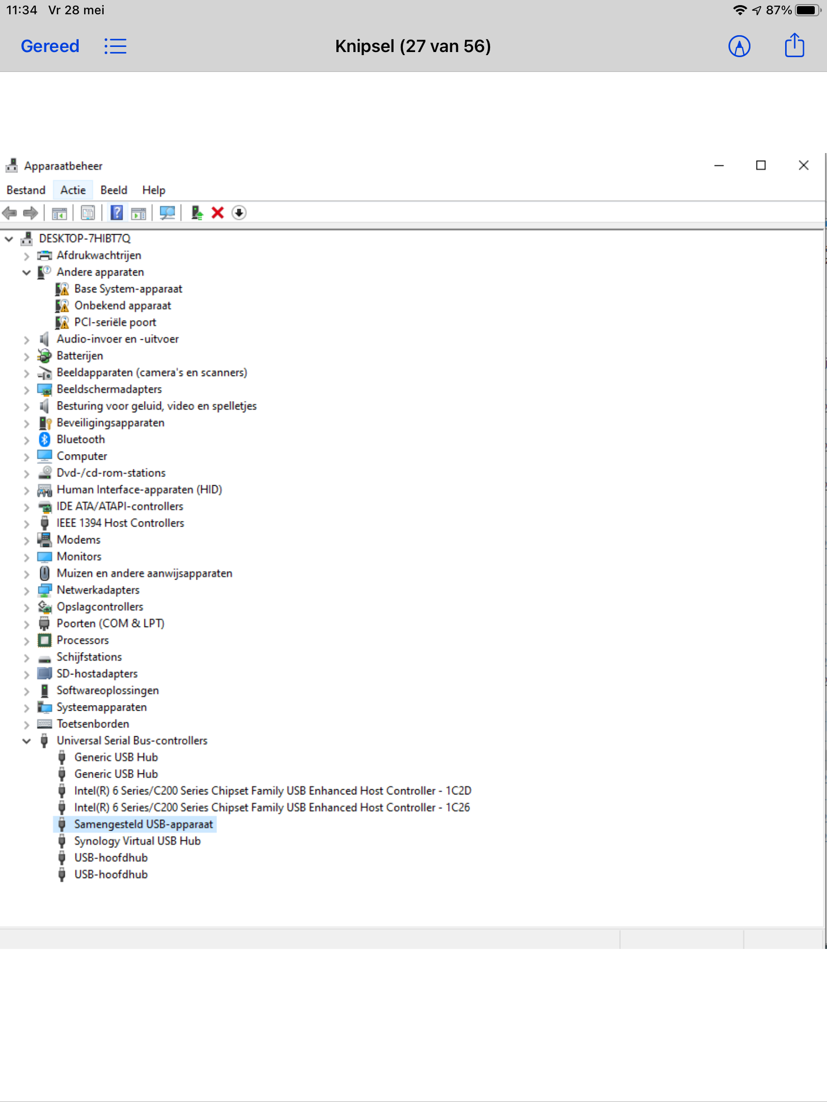Tap the Gereed button
The width and height of the screenshot is (827, 1102).
[x=50, y=46]
